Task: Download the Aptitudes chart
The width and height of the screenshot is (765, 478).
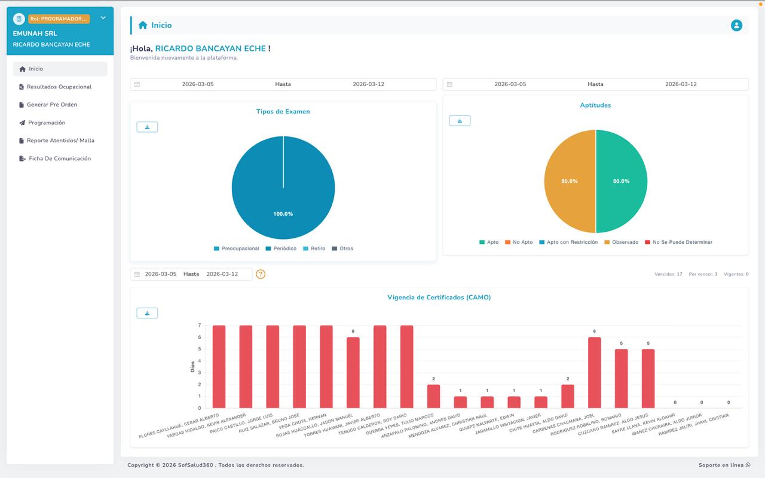Action: coord(460,121)
